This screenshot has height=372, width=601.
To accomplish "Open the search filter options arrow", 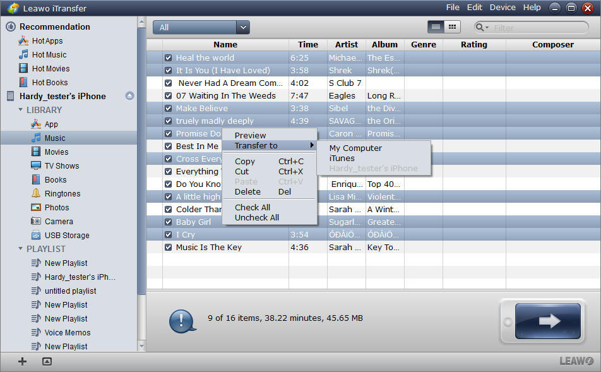I will pyautogui.click(x=487, y=28).
